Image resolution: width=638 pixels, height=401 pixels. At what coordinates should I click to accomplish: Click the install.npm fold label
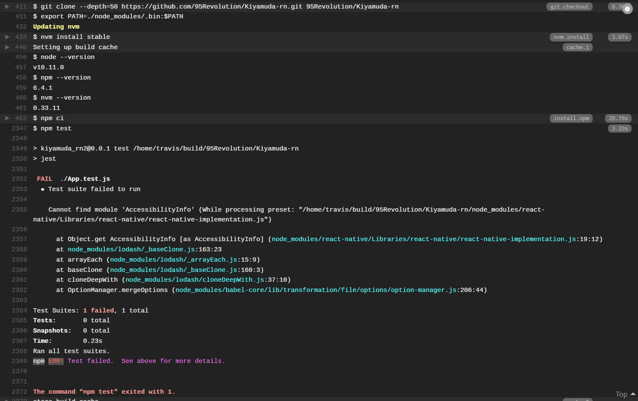coord(571,118)
